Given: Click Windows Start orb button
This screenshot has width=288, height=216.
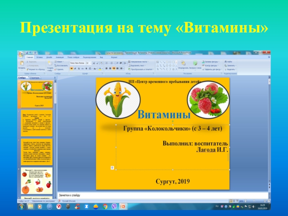Looking at the screenshot, I should 22,207.
